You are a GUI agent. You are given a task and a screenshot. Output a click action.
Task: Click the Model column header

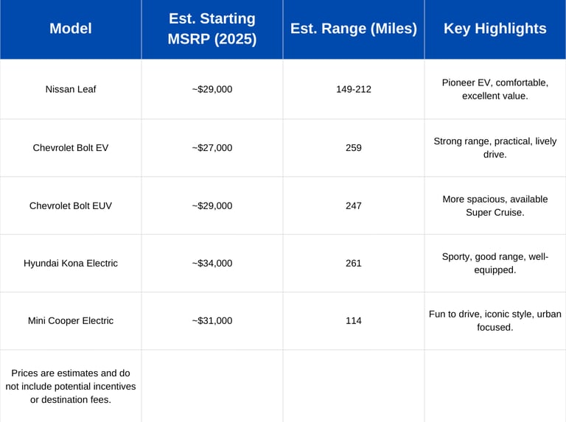coord(71,29)
